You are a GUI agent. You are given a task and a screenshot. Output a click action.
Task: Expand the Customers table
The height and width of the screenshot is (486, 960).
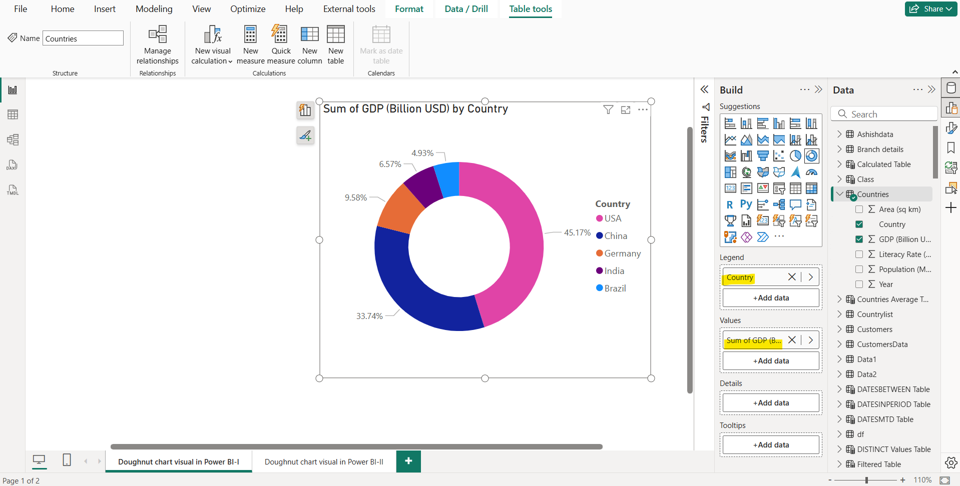(x=840, y=329)
